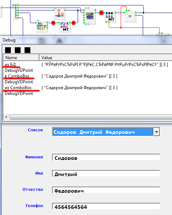The height and width of the screenshot is (215, 172).
Task: Click the Name column header
Action: click(21, 58)
